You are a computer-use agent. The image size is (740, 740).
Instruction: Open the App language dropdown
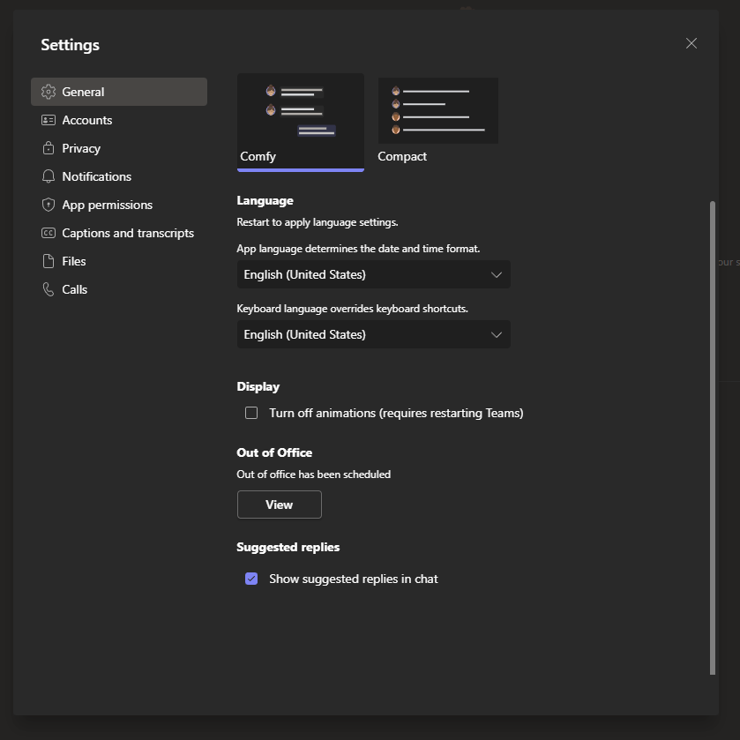[x=373, y=274]
